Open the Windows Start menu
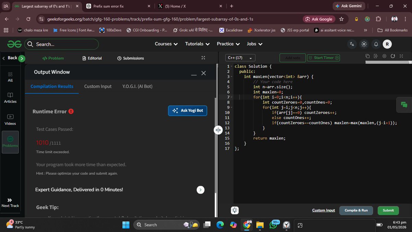Screen dimensions: 412x232 click(126, 225)
